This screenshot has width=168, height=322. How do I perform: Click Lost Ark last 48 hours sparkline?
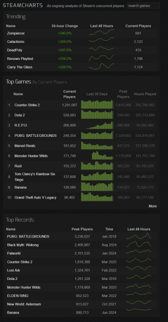click(x=139, y=268)
